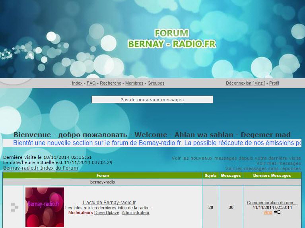Screen dimensions: 305x228
Task: Open 'Voir mes messages' link
Action: point(278,163)
